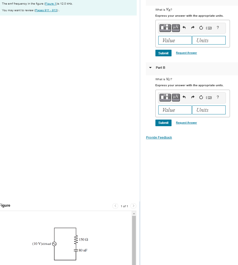Screen dimensions: 238x265
Task: Open the Figure 1 link
Action: coord(50,4)
